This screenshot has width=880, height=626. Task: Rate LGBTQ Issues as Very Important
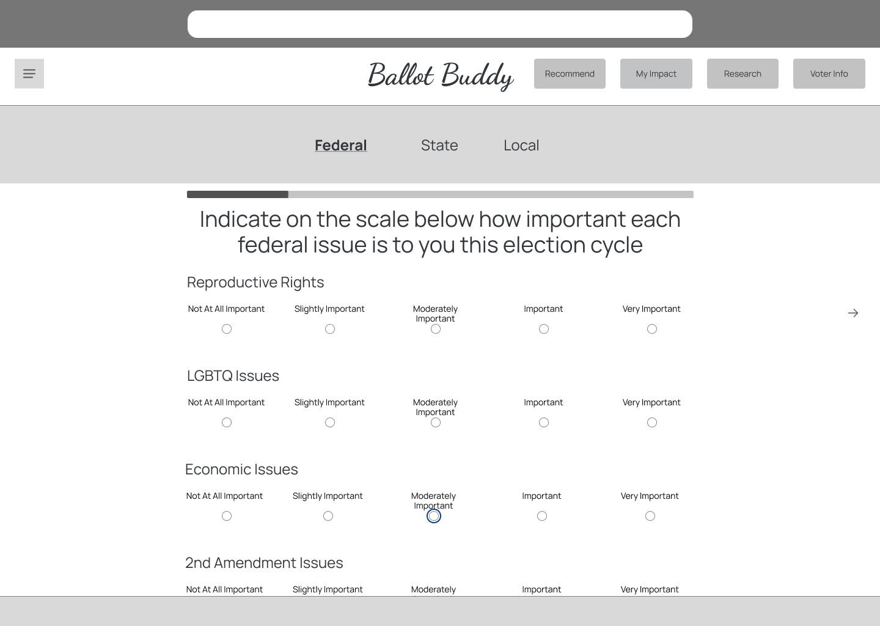point(651,422)
